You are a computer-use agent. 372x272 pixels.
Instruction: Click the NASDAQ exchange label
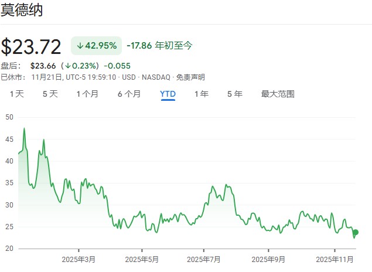pyautogui.click(x=156, y=77)
